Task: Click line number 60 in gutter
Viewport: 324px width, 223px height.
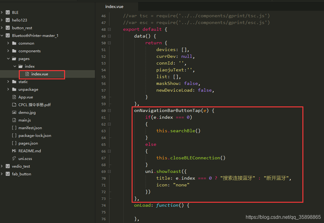Action: tap(104, 111)
